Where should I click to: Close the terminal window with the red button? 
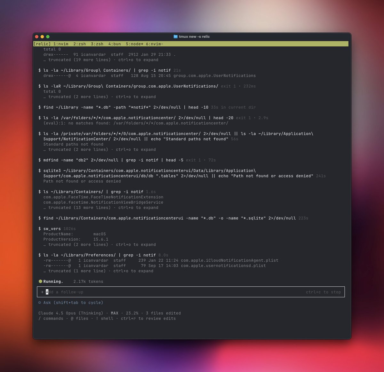click(37, 37)
